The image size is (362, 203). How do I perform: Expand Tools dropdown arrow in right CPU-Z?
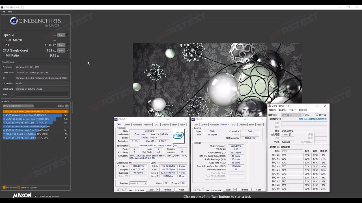(x=235, y=190)
